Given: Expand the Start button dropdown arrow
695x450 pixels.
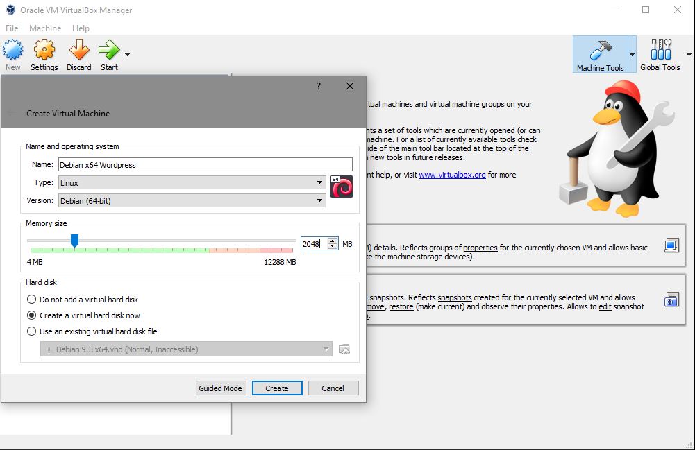Looking at the screenshot, I should coord(128,55).
